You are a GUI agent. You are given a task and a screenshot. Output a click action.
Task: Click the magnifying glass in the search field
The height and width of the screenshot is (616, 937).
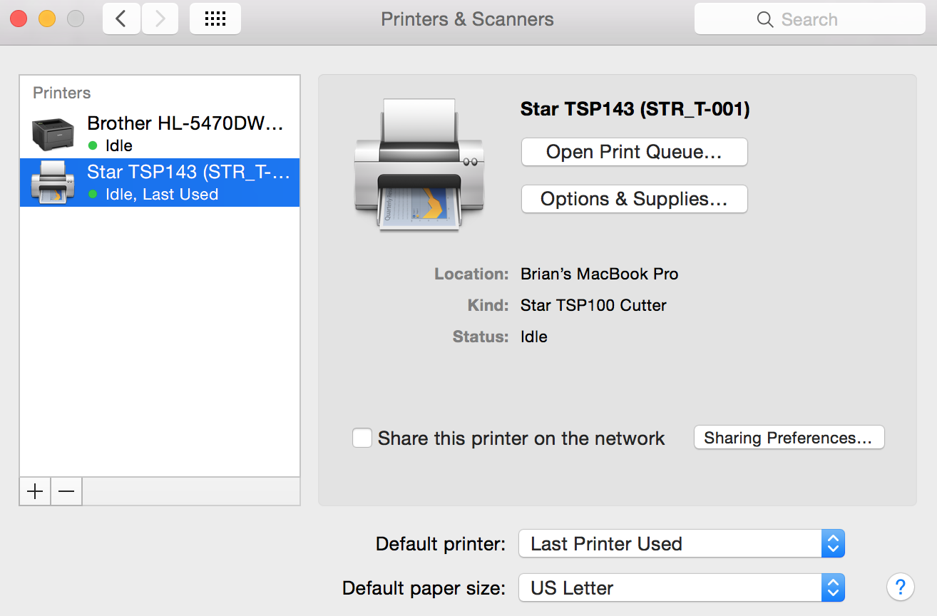pyautogui.click(x=764, y=19)
